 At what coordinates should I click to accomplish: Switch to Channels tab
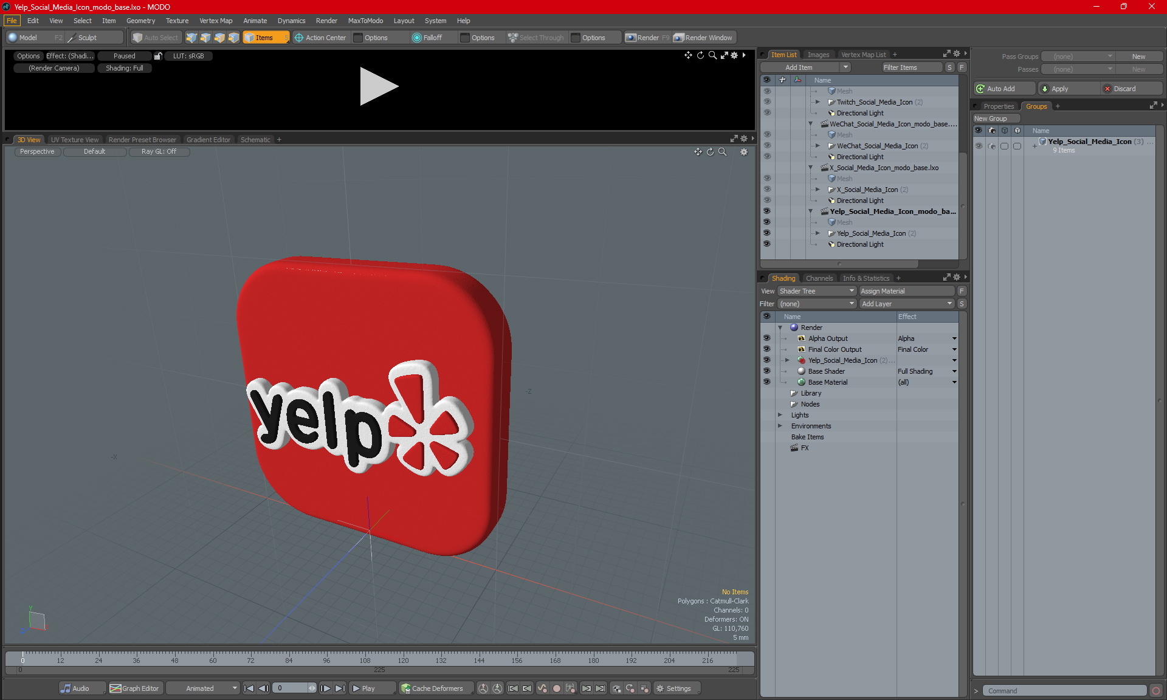tap(819, 278)
